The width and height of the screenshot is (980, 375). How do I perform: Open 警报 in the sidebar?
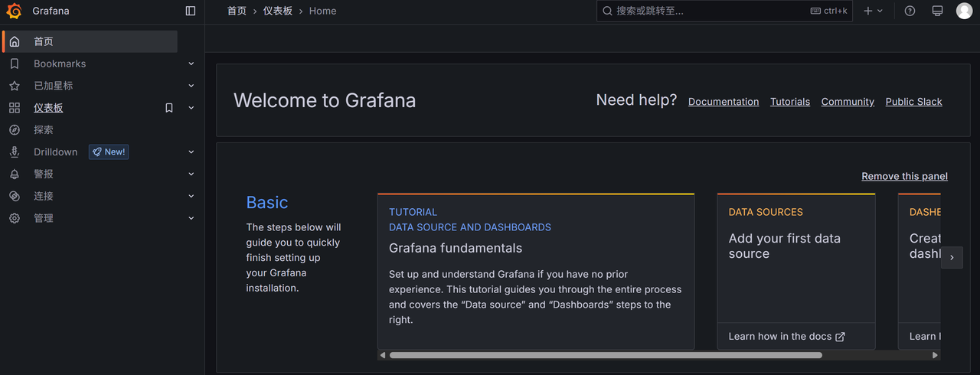(44, 174)
